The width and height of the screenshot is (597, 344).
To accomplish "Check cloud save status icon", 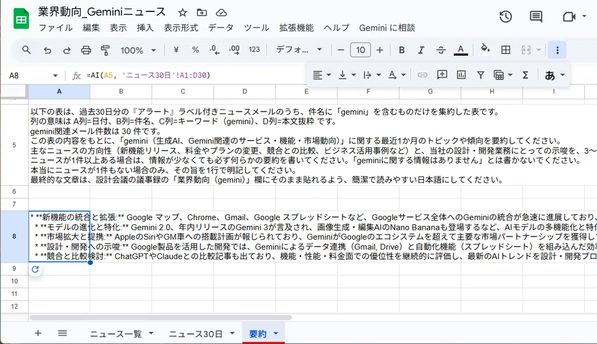I will click(x=221, y=13).
